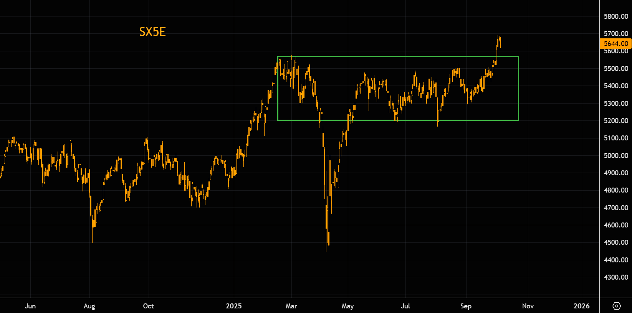Select the green rectangle's right edge
Viewport: 632px width, 313px height.
tap(519, 89)
